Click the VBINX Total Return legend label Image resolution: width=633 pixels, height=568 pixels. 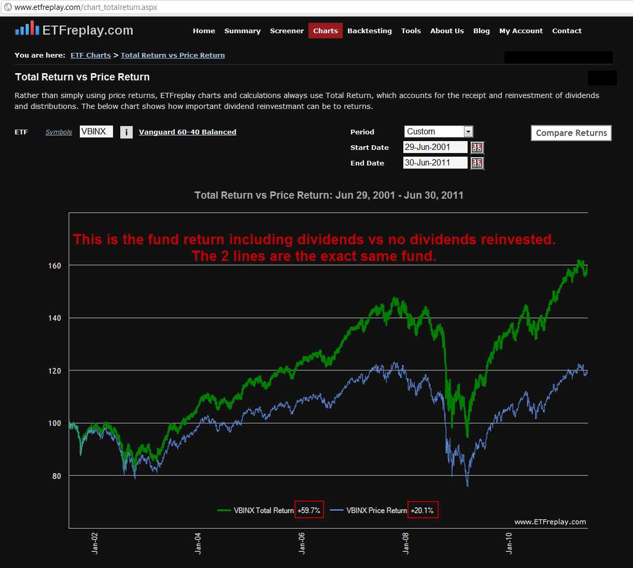pos(264,510)
